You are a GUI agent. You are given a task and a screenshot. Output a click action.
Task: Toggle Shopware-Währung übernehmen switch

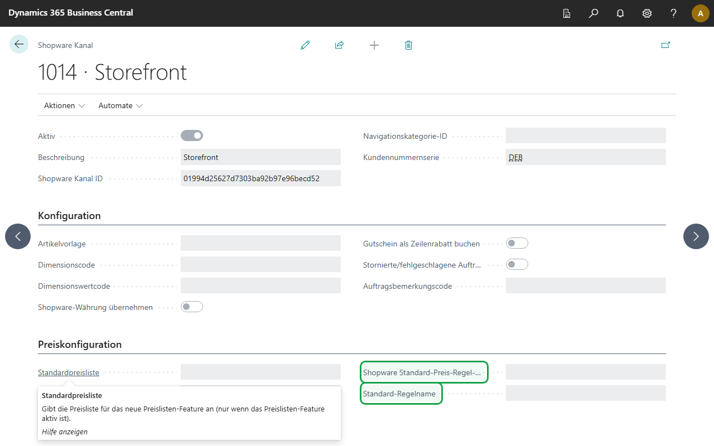coord(192,307)
